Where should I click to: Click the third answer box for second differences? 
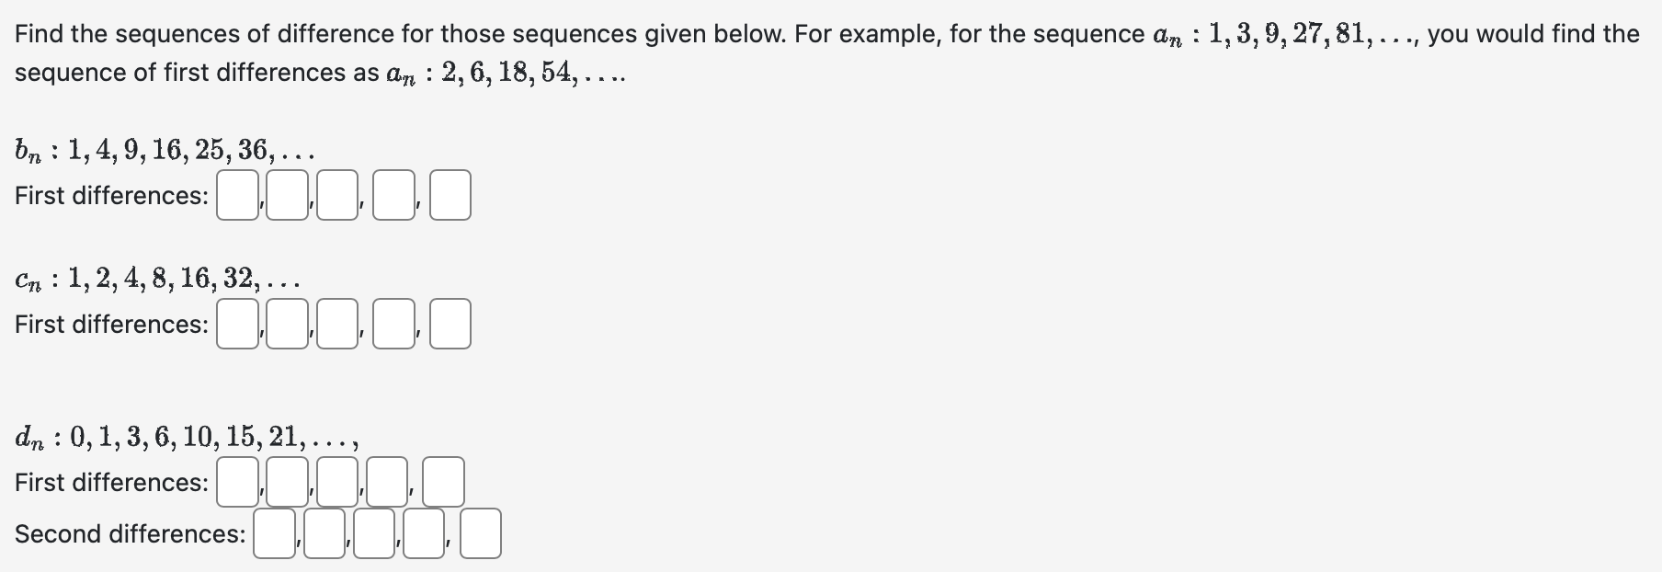click(371, 533)
